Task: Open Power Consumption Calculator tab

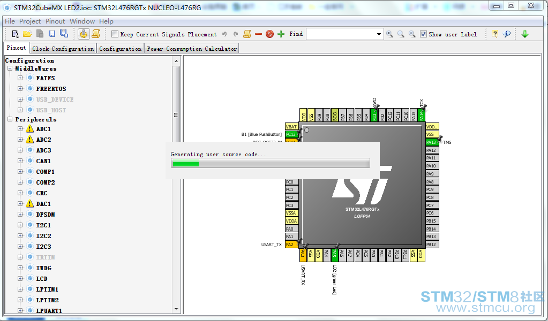Action: click(192, 49)
